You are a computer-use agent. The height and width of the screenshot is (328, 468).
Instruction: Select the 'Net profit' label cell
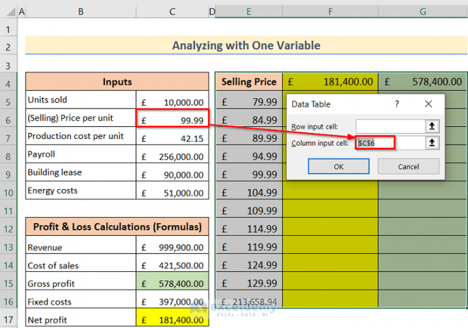click(81, 317)
